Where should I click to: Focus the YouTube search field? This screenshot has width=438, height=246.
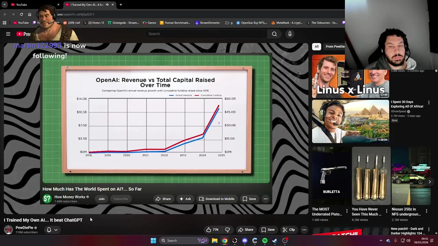coord(206,34)
